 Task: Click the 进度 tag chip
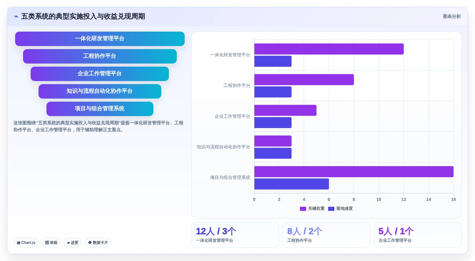pos(73,243)
